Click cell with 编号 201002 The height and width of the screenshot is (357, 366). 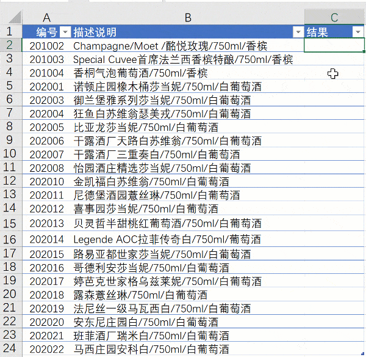coord(47,45)
